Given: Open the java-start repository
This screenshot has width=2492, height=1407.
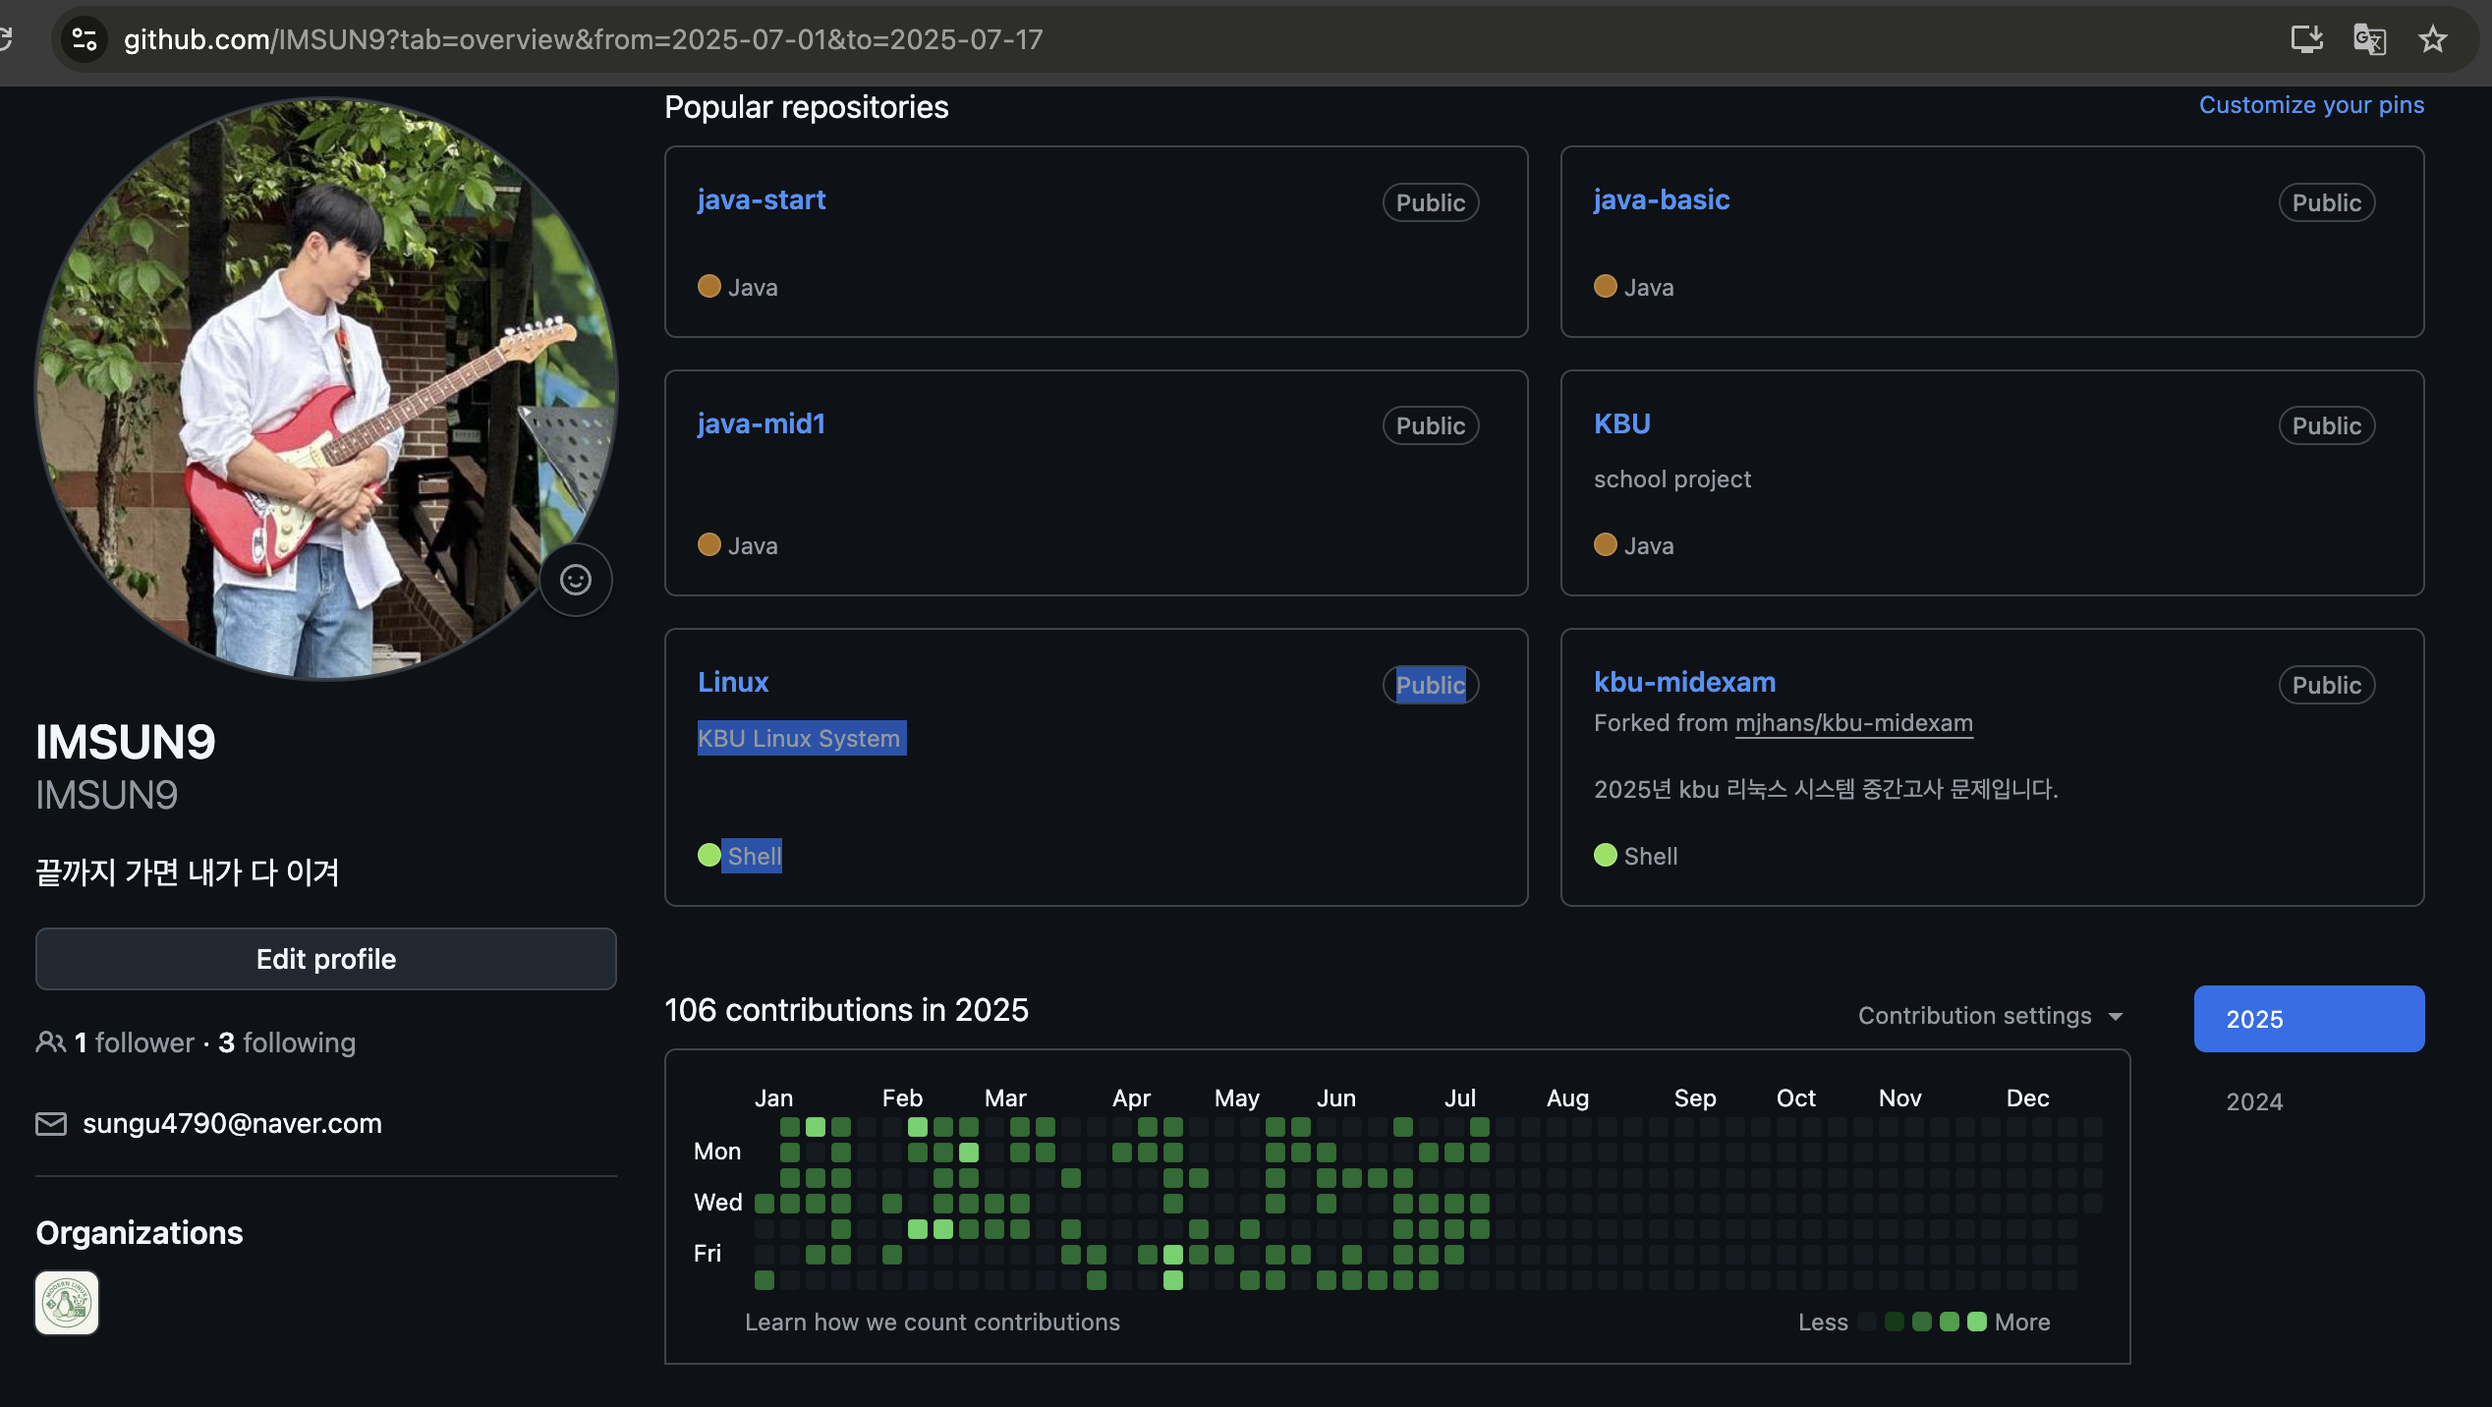Looking at the screenshot, I should click(761, 200).
